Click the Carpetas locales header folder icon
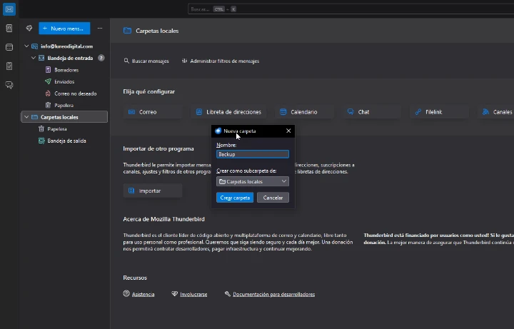This screenshot has height=329, width=514. 127,31
